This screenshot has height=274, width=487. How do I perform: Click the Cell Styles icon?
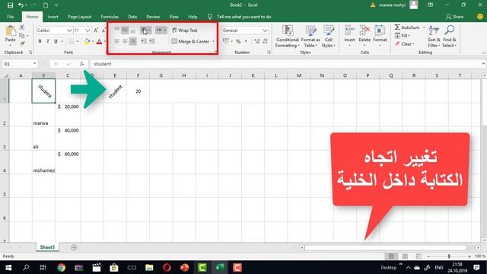point(329,31)
